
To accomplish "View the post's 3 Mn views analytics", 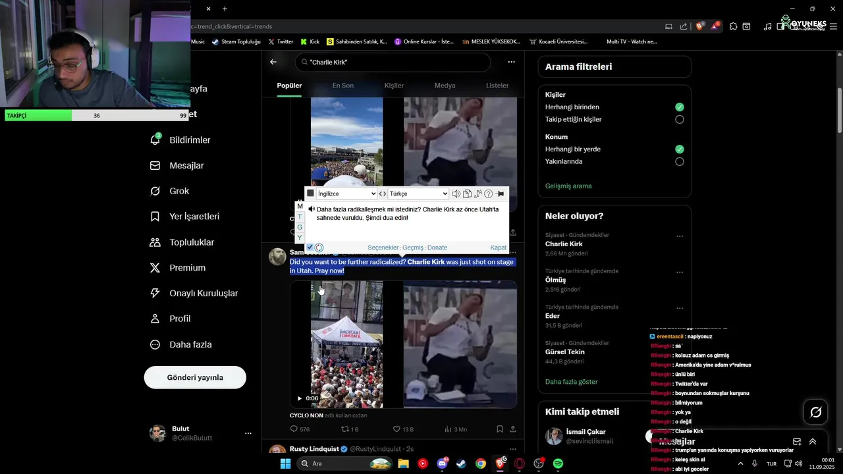I will pyautogui.click(x=456, y=429).
